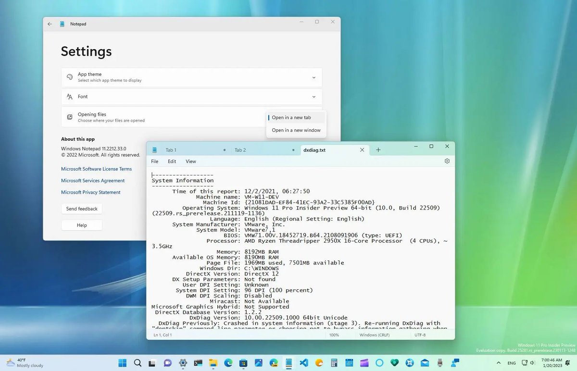Expand the App theme dropdown
Image resolution: width=577 pixels, height=371 pixels.
click(314, 77)
